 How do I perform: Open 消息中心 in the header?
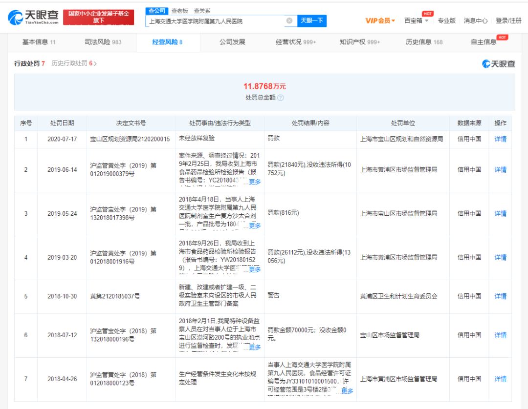click(476, 21)
